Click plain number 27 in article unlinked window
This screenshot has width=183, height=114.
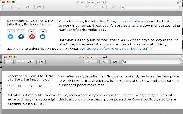click(x=19, y=86)
